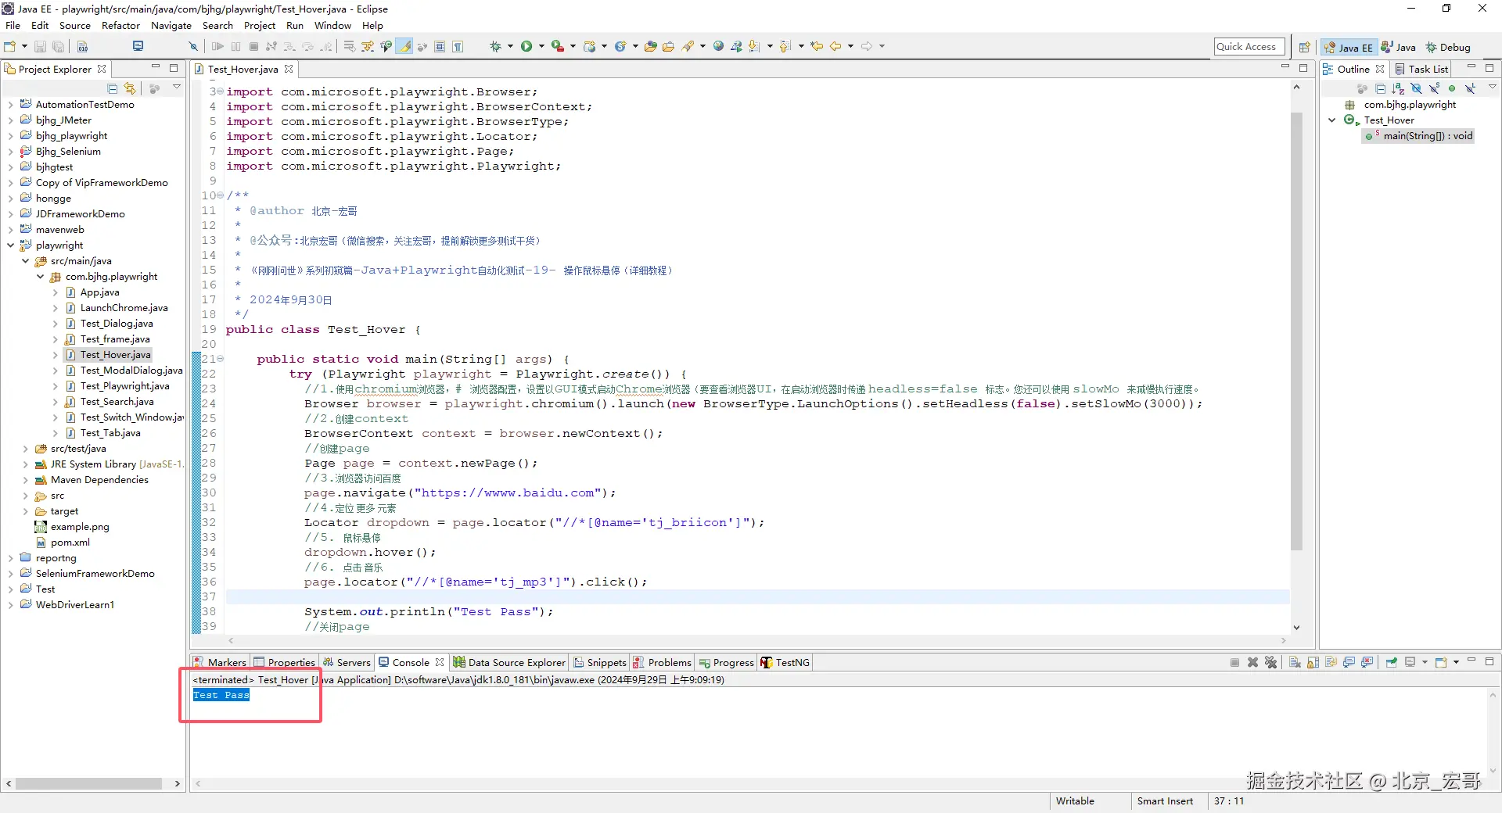Collapse the src/main/java folder node

point(25,261)
